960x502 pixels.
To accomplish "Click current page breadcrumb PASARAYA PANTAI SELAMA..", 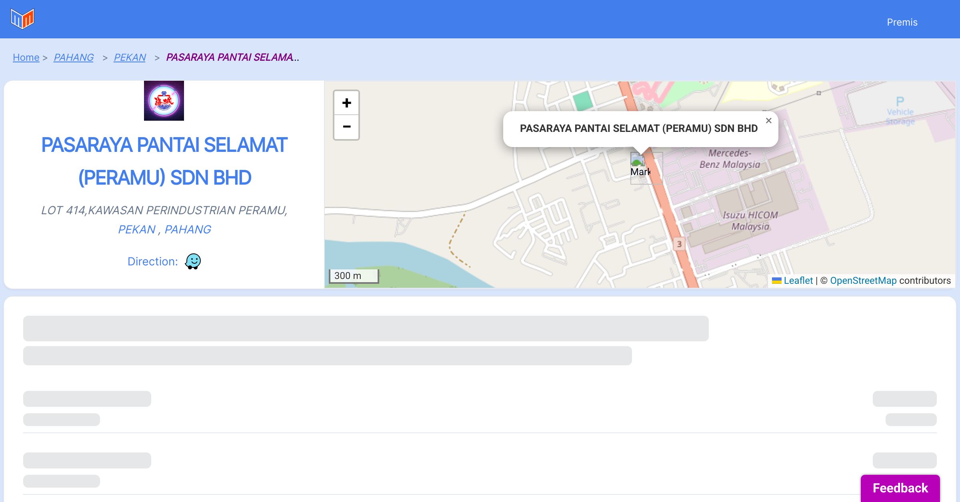I will tap(232, 58).
